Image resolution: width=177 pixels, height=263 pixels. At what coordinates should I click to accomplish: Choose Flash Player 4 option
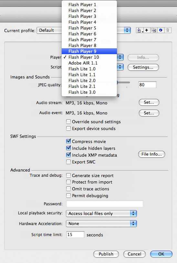pyautogui.click(x=89, y=22)
